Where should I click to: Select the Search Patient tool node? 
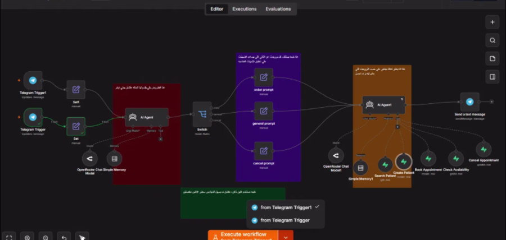point(385,165)
